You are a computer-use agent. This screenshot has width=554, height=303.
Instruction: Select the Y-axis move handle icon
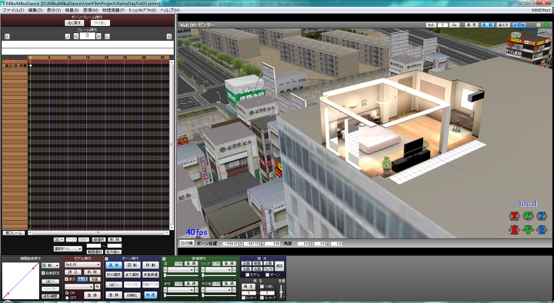click(528, 230)
